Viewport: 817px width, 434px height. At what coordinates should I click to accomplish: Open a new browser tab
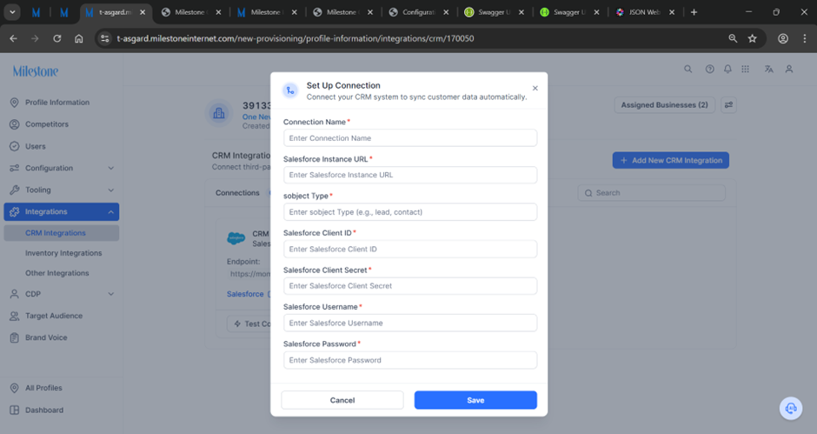[x=694, y=12]
